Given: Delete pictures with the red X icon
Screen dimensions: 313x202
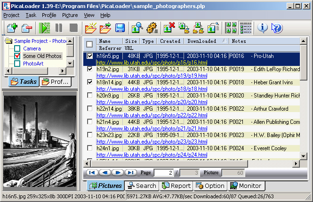Looking at the screenshot, I should (x=169, y=28).
